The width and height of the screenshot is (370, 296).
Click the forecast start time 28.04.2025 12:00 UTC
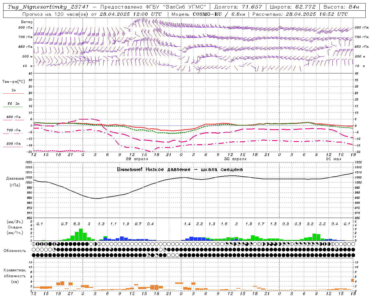click(x=131, y=14)
